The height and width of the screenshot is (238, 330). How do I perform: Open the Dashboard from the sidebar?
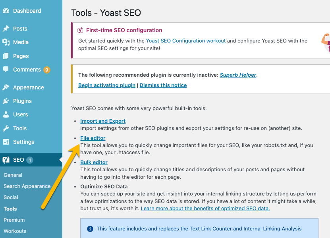(x=6, y=10)
